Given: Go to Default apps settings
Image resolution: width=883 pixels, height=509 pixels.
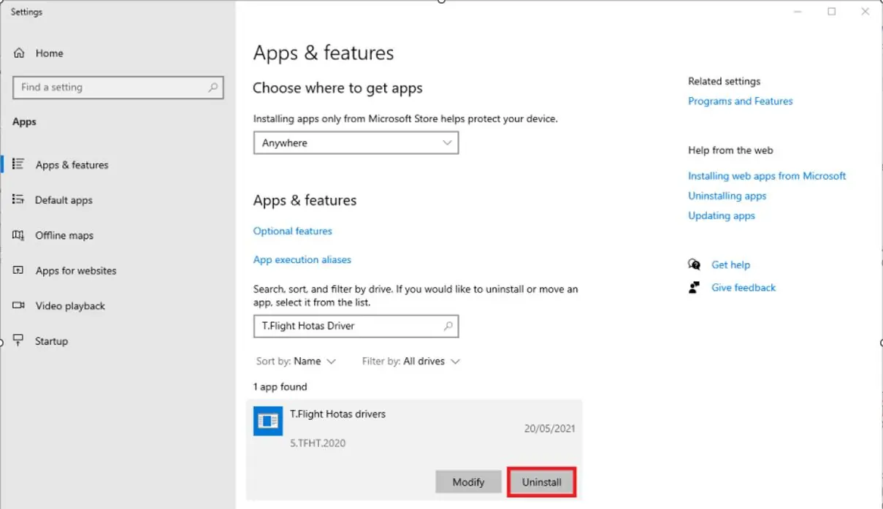Looking at the screenshot, I should pos(64,200).
